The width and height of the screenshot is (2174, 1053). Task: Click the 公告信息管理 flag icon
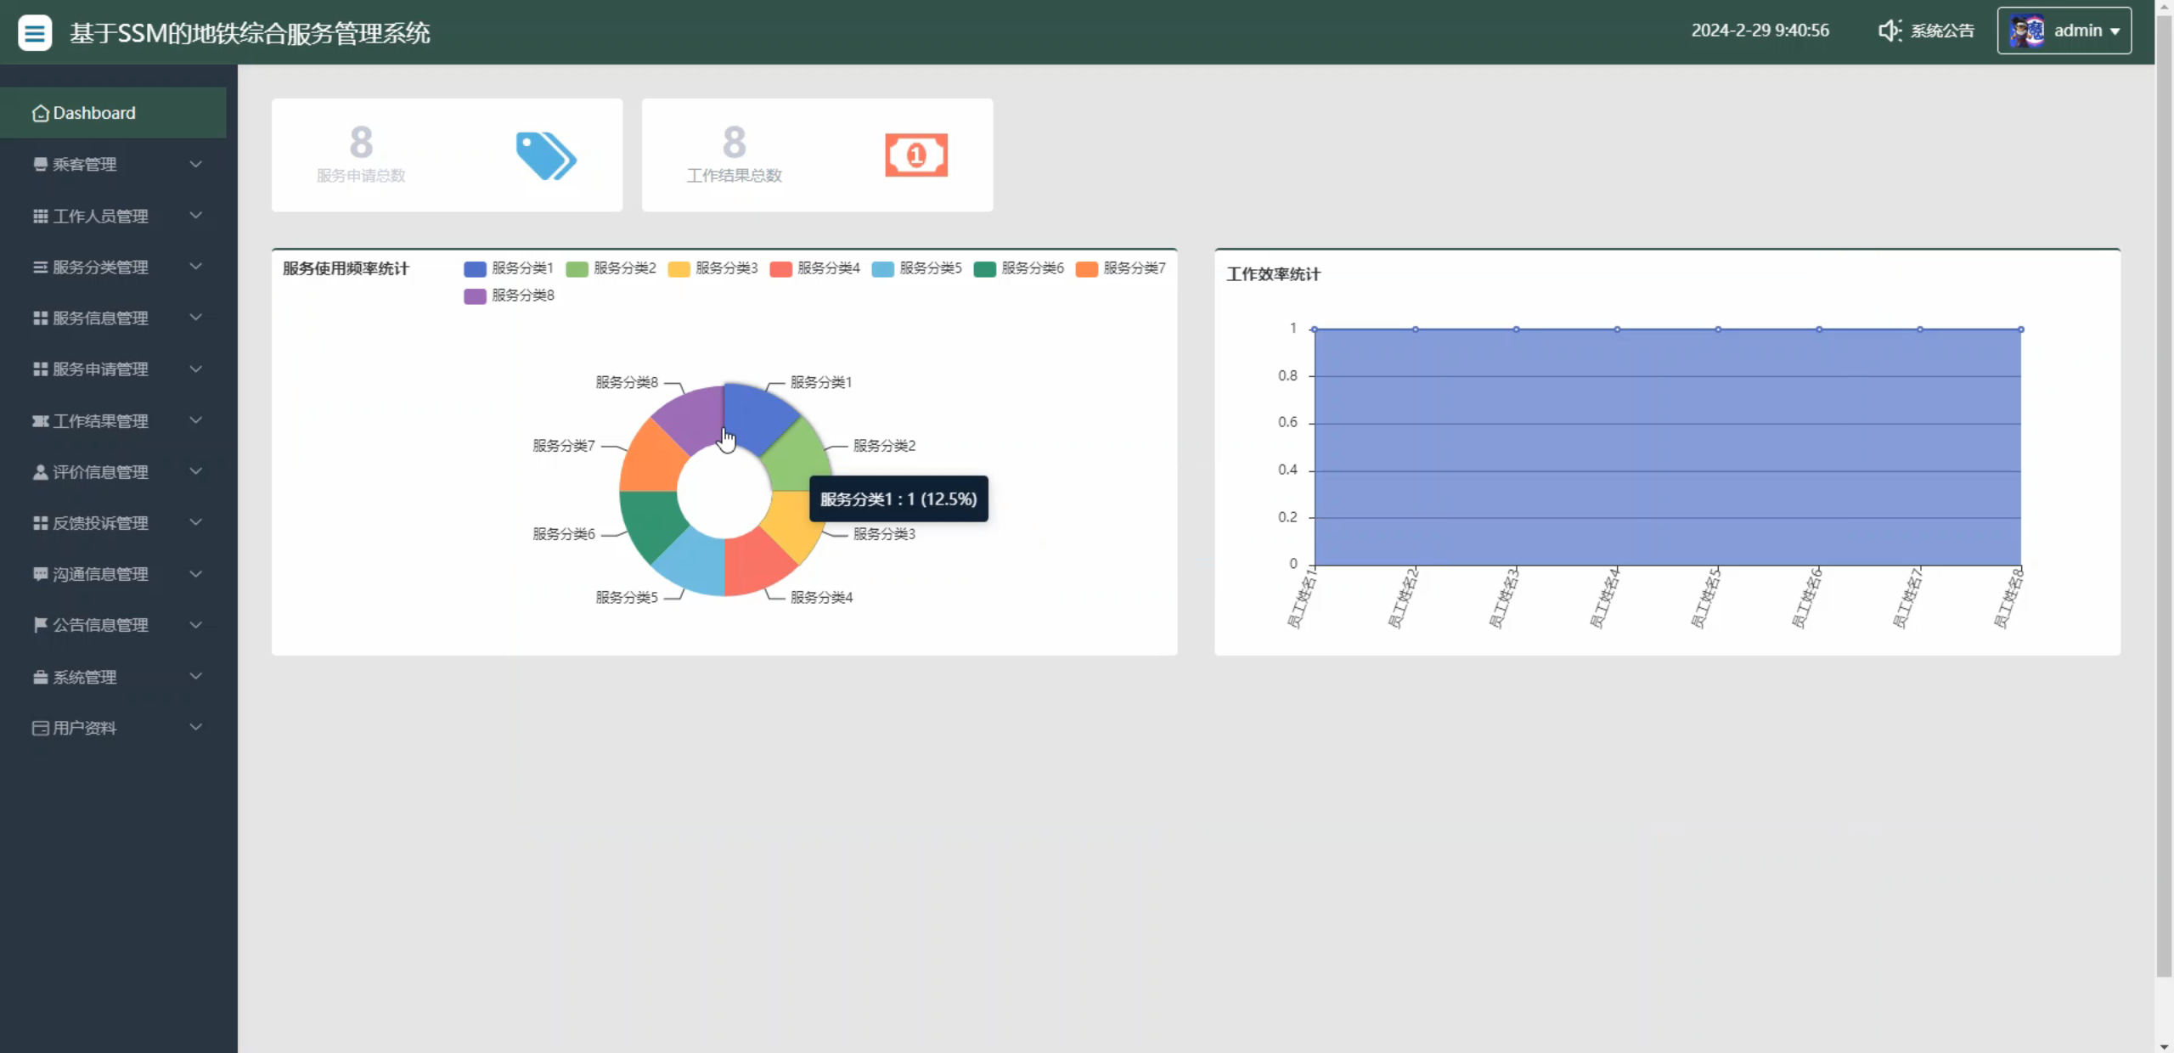40,625
